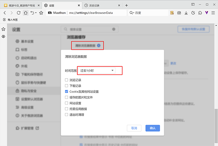Viewport: 218px width, 146px height.
Task: Click the 恢复所有默认设置 button
Action: tap(193, 29)
